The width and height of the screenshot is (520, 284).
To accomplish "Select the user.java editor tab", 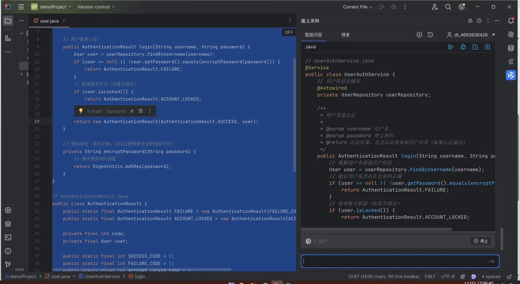I will tap(49, 21).
